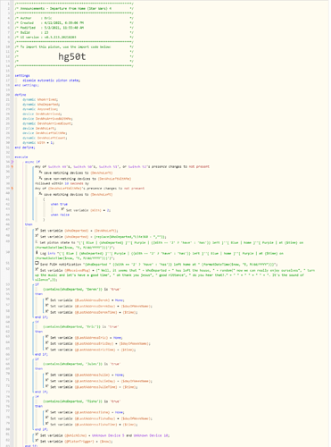Viewport: 331px width, 447px height.
Task: Click the 'end if;' line after Derek block
Action: click(x=41, y=317)
